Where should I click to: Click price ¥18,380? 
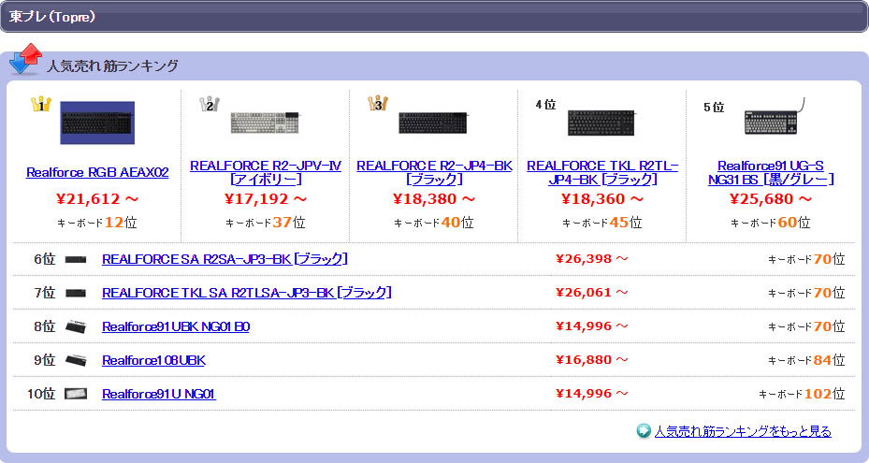coord(434,199)
